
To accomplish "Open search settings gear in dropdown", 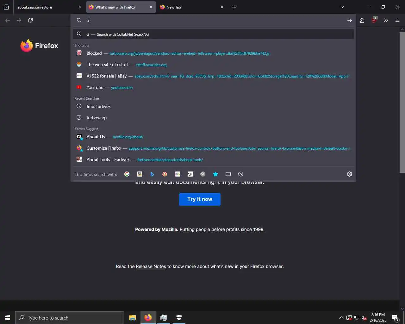I will 350,174.
